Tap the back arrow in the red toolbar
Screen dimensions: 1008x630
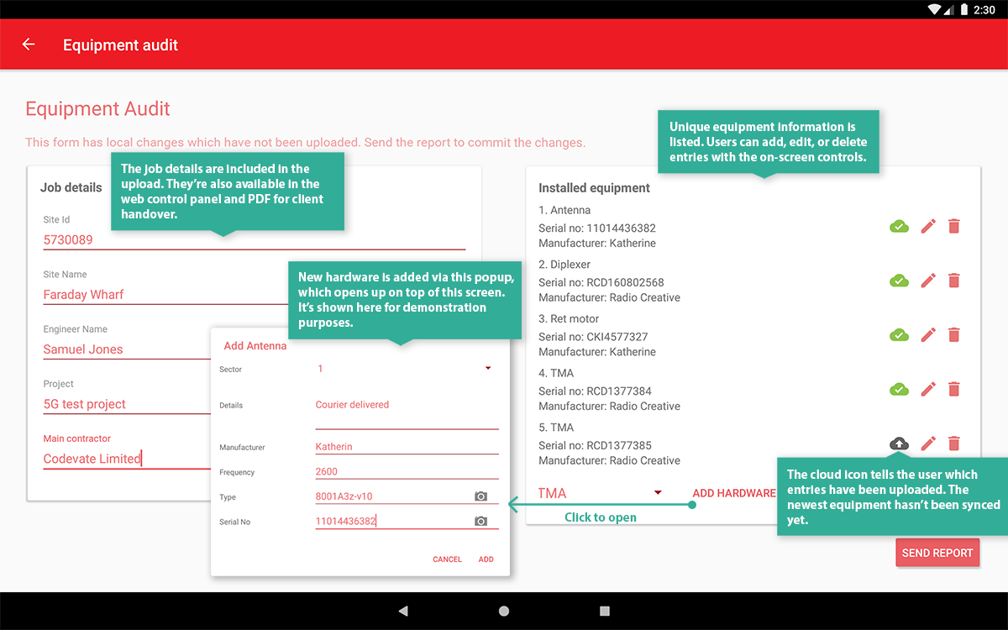coord(29,45)
